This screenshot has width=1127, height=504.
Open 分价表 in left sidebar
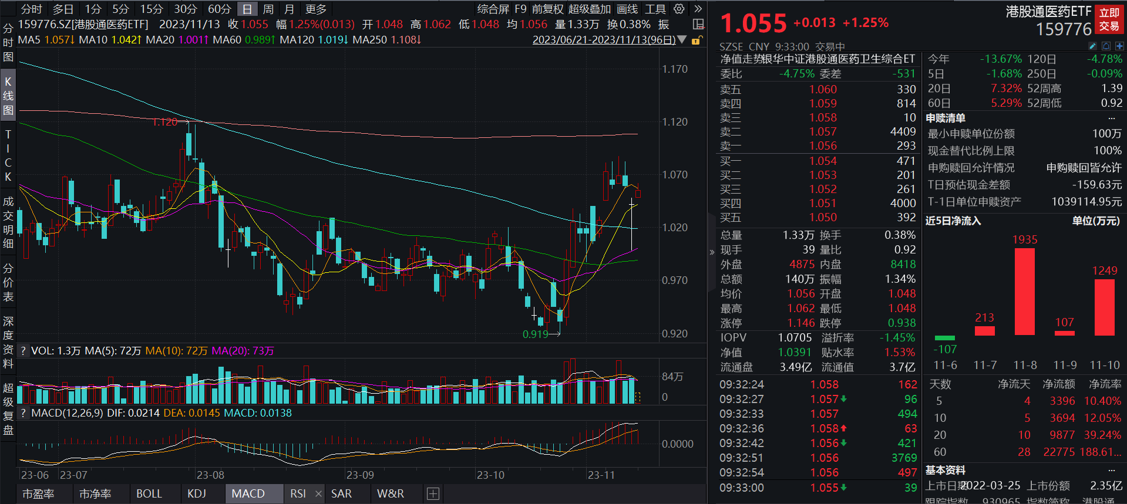8,282
